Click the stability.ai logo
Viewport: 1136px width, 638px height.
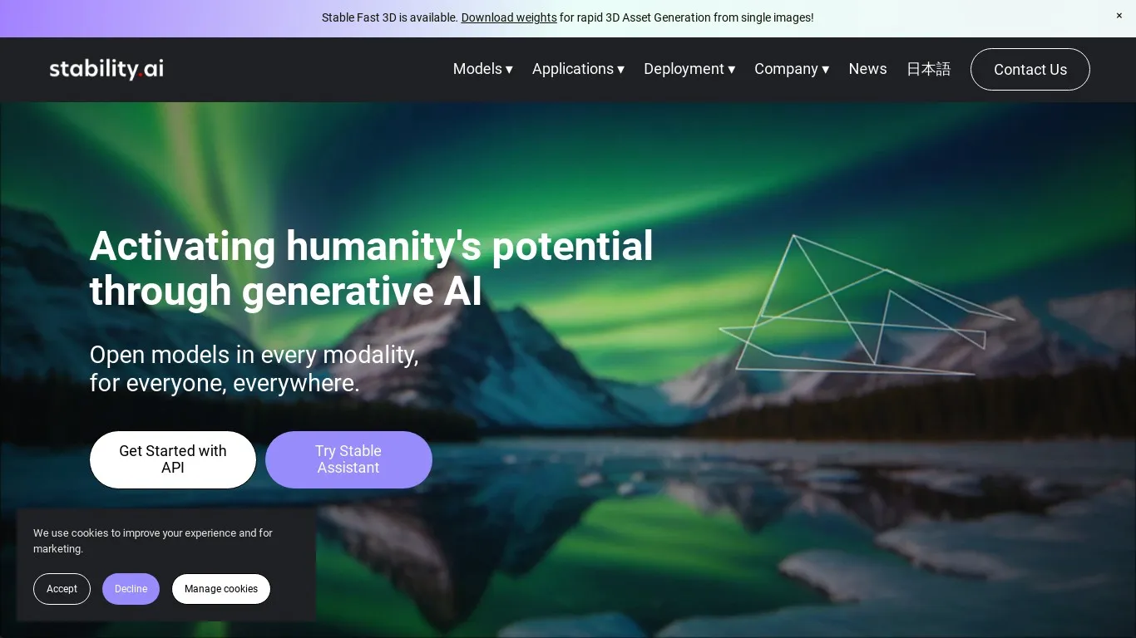click(x=106, y=69)
